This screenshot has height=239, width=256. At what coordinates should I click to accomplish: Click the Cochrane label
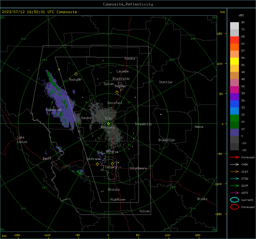[93, 159]
